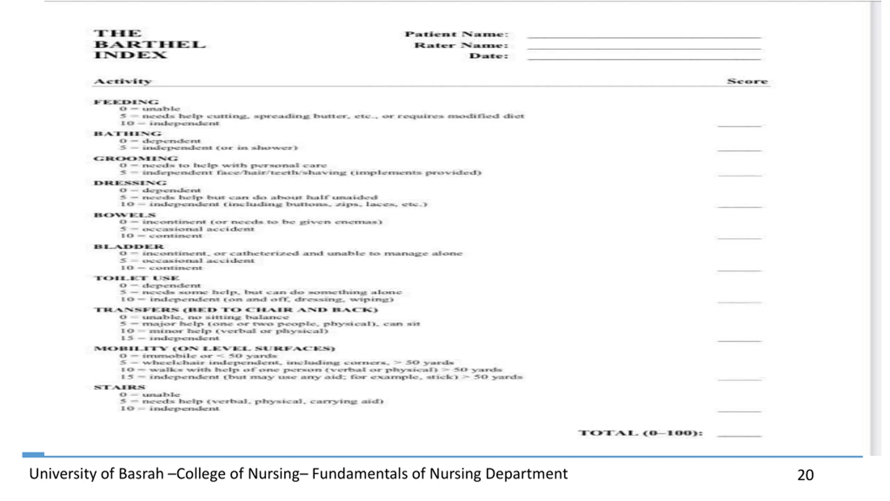Click '0 = unable, no sitting balance' line

click(x=204, y=317)
